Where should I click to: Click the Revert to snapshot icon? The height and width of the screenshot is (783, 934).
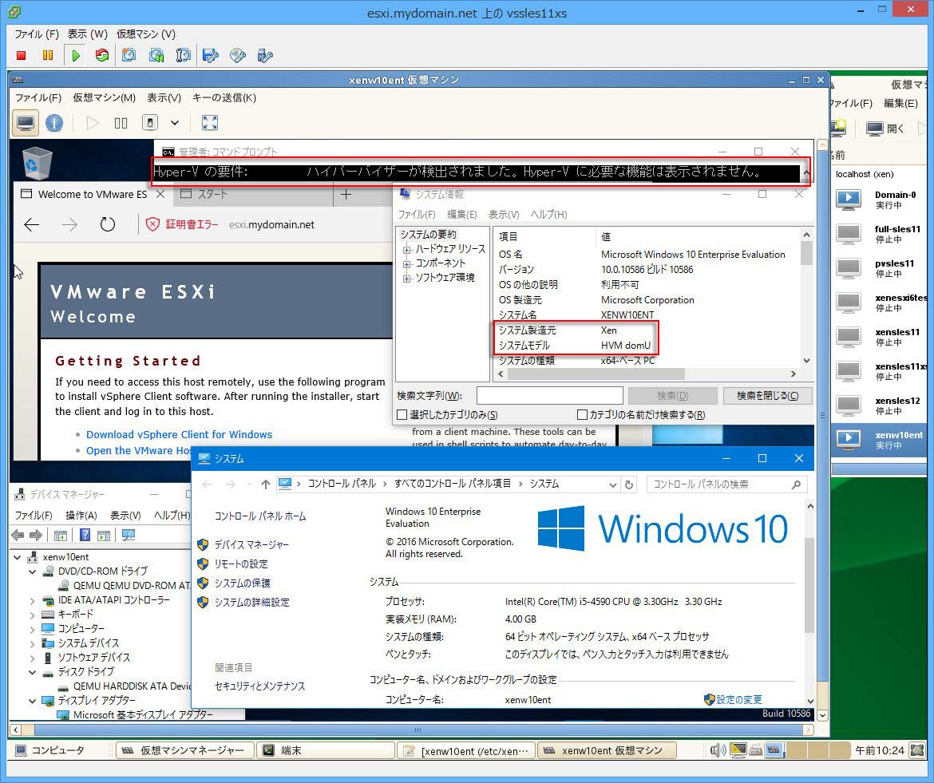[x=156, y=55]
